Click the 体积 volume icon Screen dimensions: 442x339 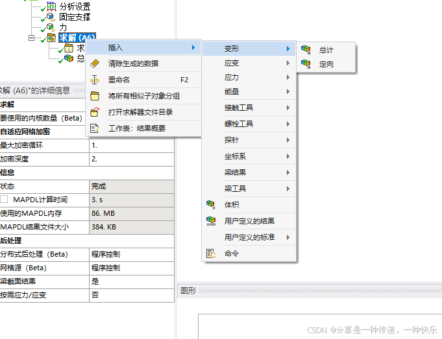pos(211,205)
